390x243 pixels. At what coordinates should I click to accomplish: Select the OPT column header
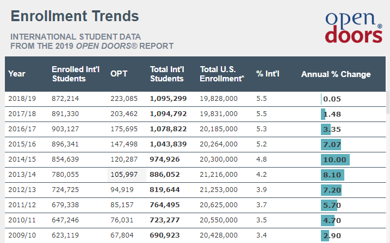tap(119, 74)
